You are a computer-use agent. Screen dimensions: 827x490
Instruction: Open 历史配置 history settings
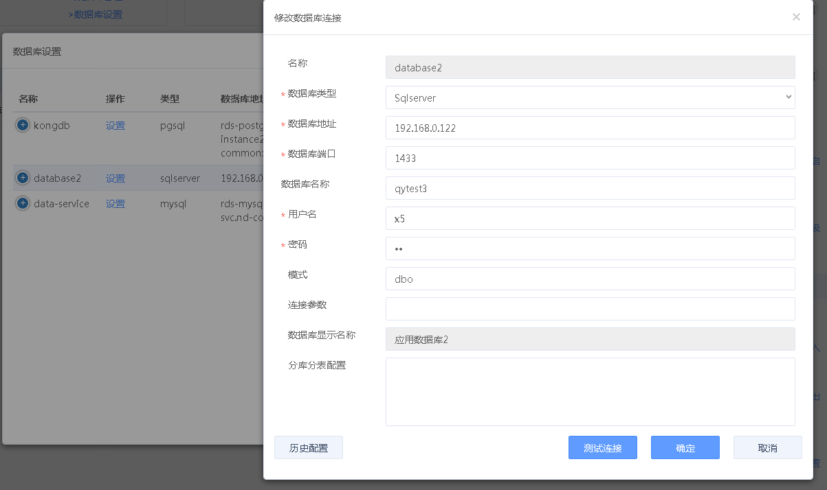pyautogui.click(x=308, y=447)
